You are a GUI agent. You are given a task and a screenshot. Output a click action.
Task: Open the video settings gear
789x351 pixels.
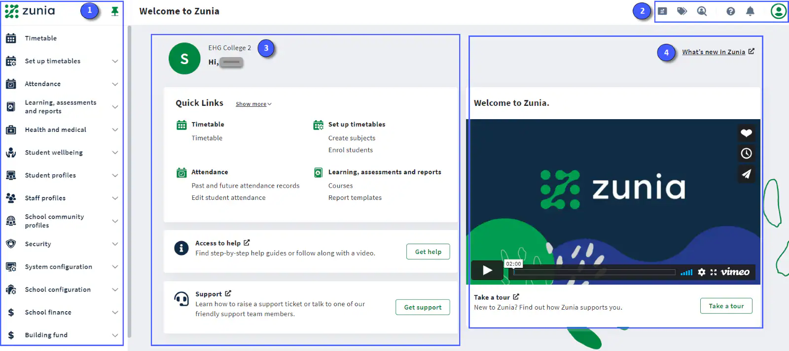pos(701,272)
